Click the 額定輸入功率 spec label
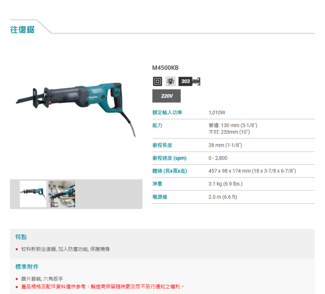Viewport: 325px width, 294px height. pyautogui.click(x=167, y=112)
